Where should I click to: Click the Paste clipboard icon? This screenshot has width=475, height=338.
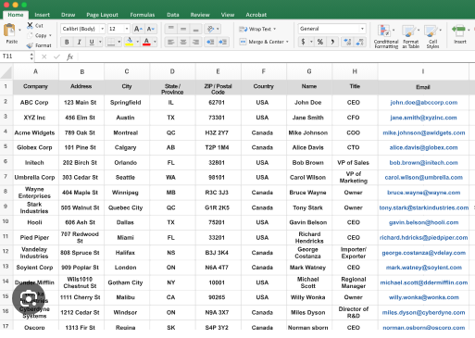coord(9,31)
